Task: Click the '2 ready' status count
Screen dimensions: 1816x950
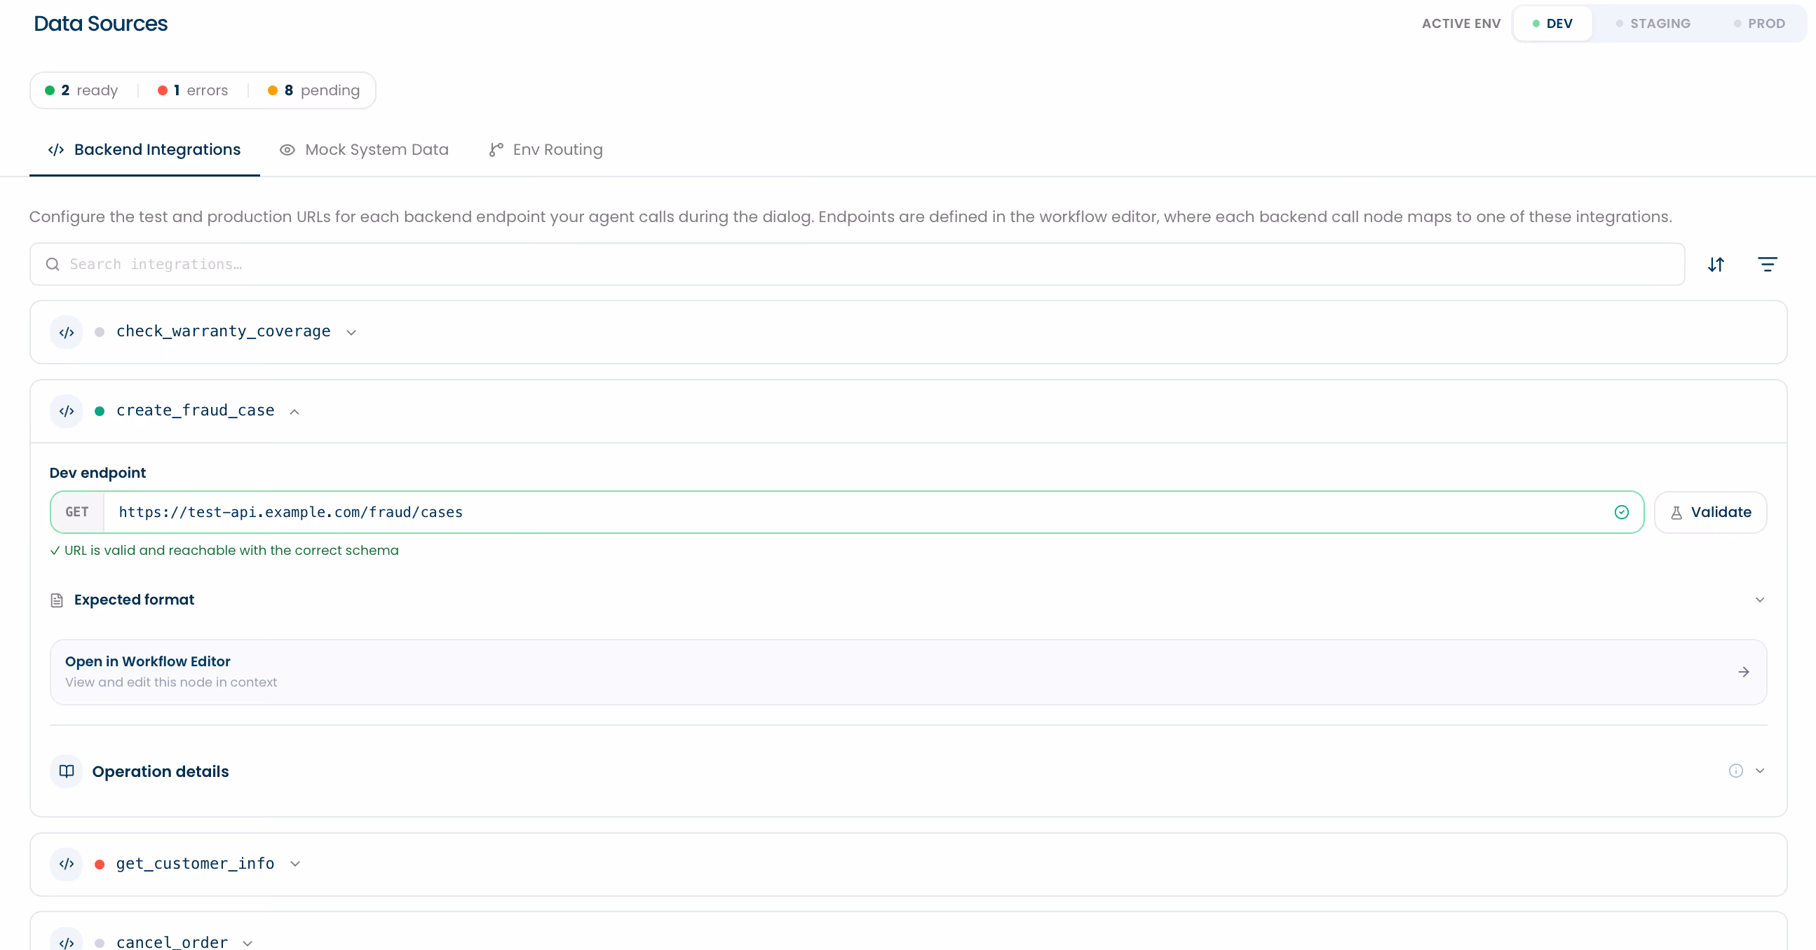Action: (x=81, y=90)
